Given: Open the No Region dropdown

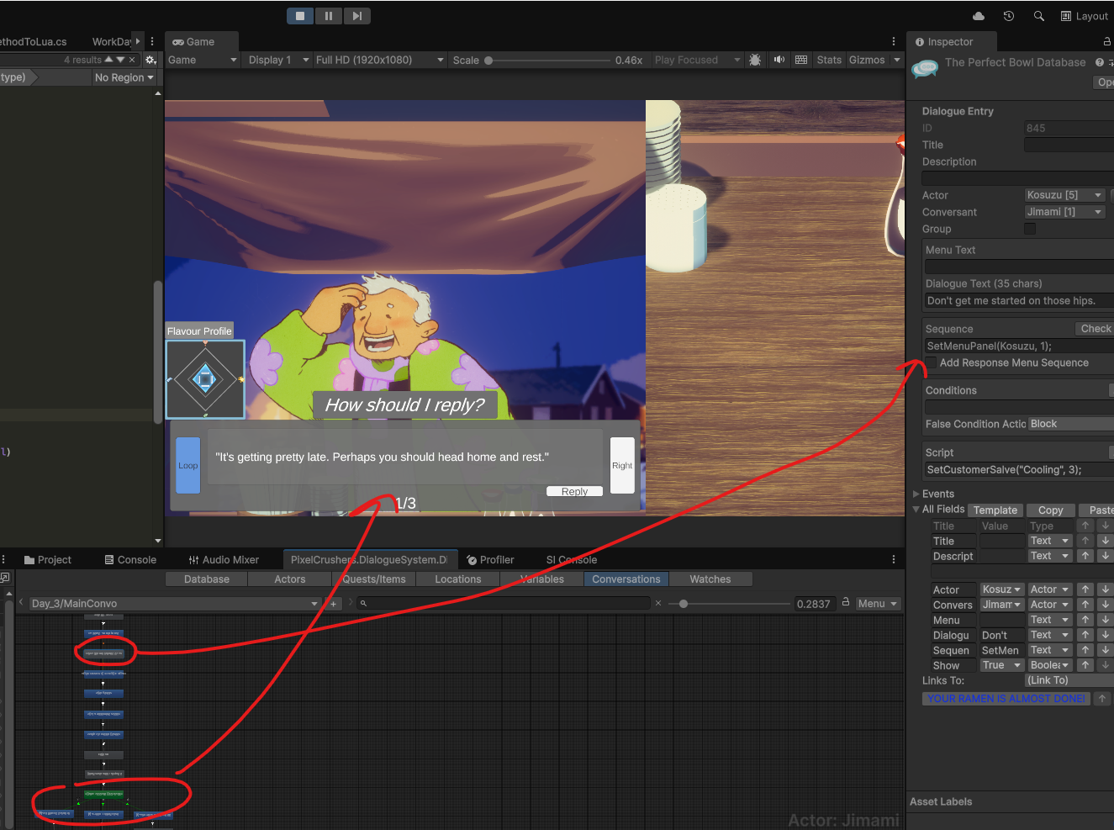Looking at the screenshot, I should point(124,77).
